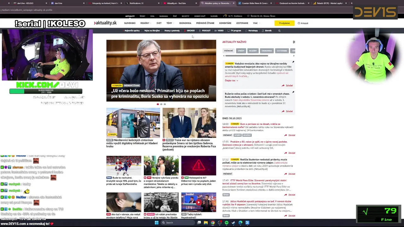404x227 pixels.
Task: Open filter settings icon beside Aktuality naživo
Action: [x=294, y=42]
